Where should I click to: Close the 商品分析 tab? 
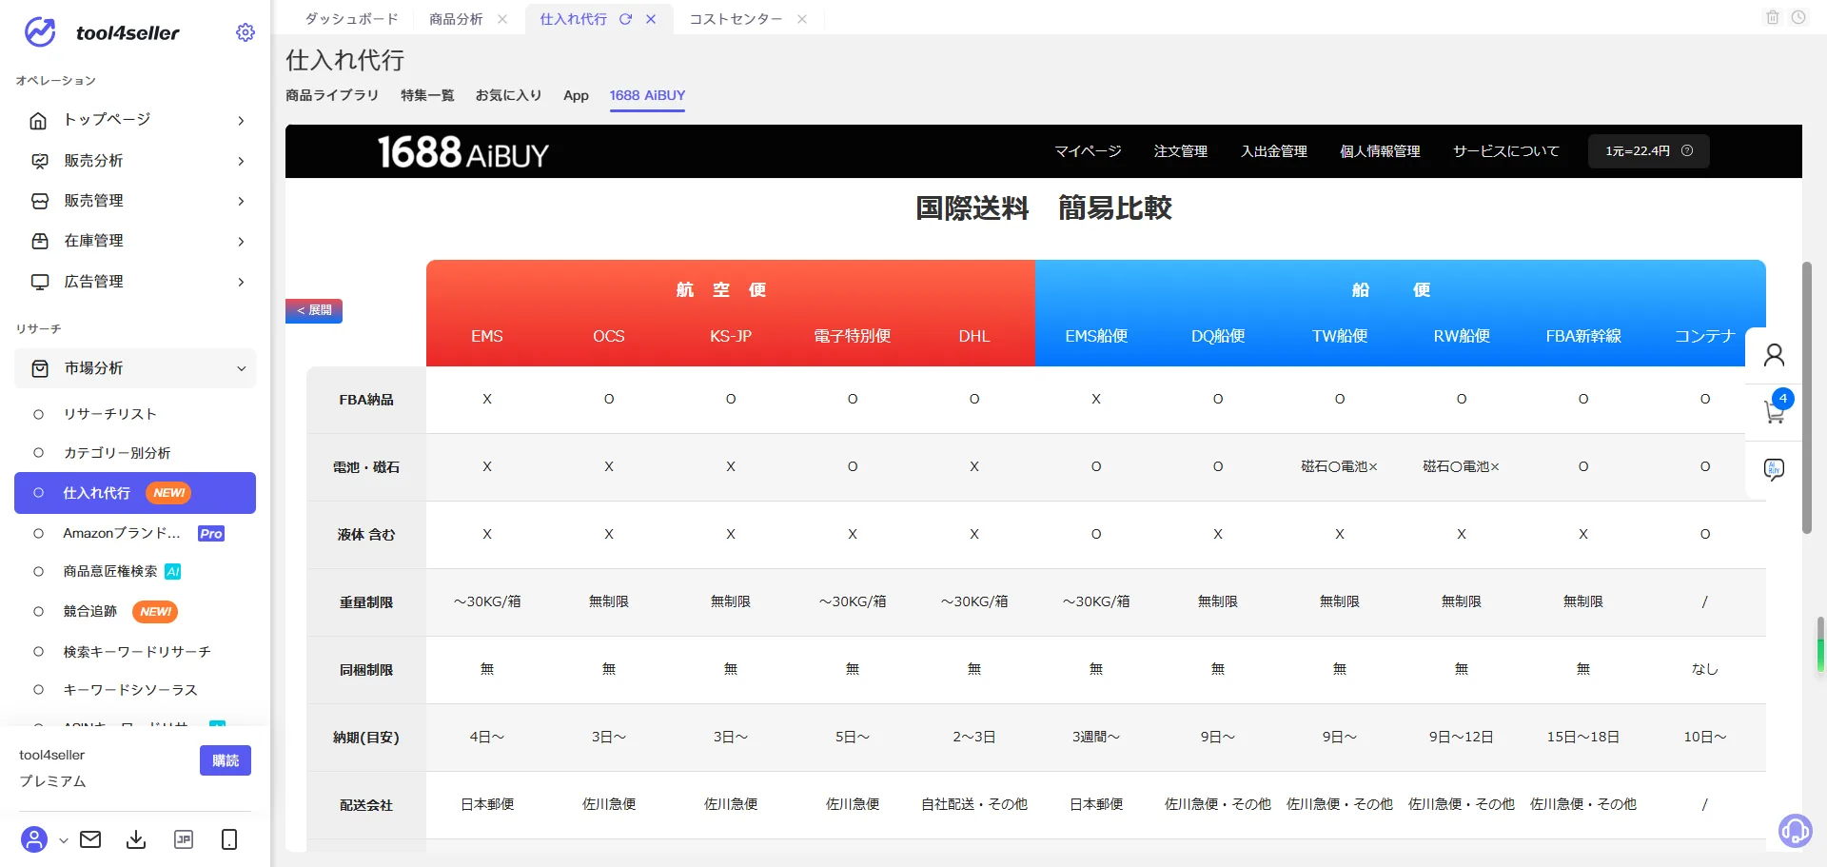[502, 19]
